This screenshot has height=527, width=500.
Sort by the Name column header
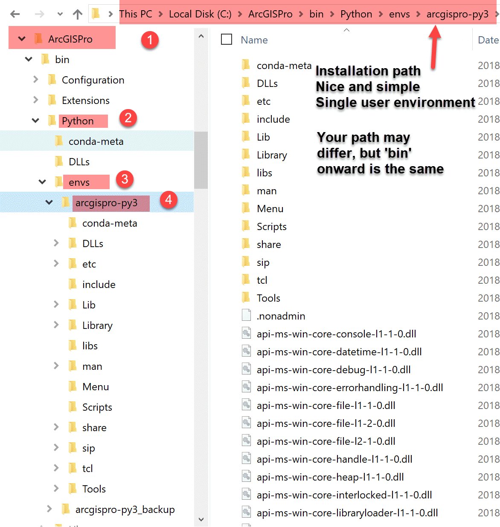(x=254, y=40)
